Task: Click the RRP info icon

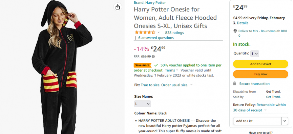Action: [x=153, y=56]
